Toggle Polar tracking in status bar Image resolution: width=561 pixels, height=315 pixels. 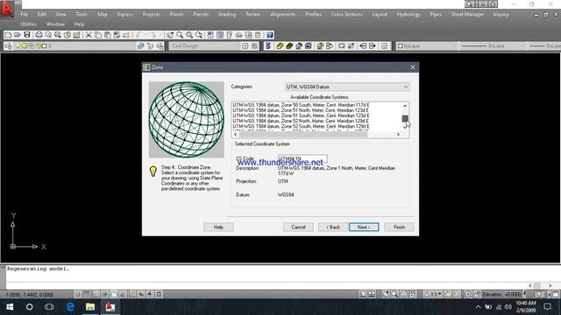pyautogui.click(x=105, y=294)
